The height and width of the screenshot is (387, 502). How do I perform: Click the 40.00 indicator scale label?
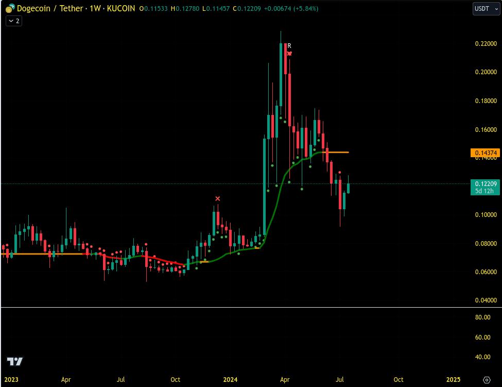(x=483, y=357)
